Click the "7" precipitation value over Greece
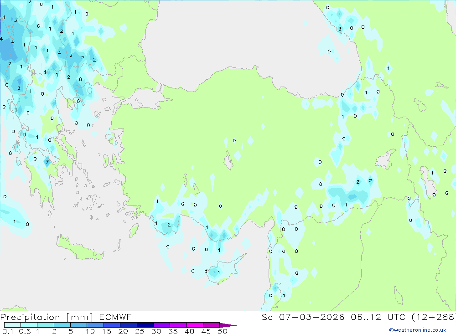The image size is (456, 334). [47, 162]
